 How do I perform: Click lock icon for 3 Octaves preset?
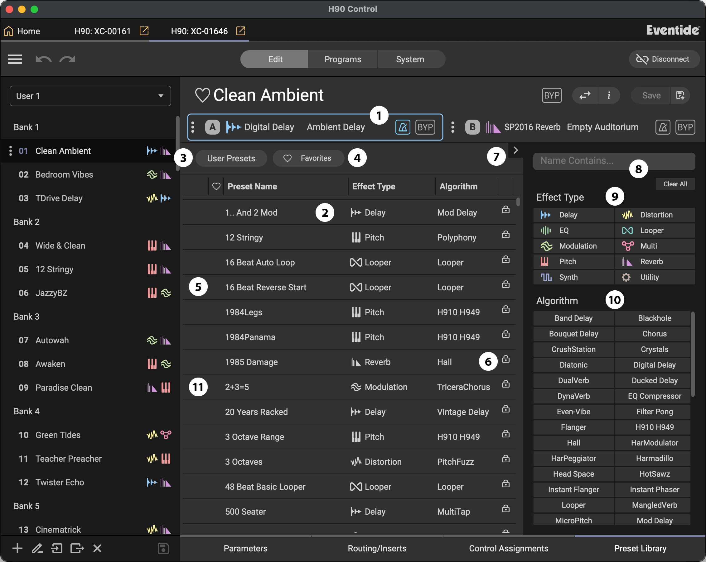(505, 459)
